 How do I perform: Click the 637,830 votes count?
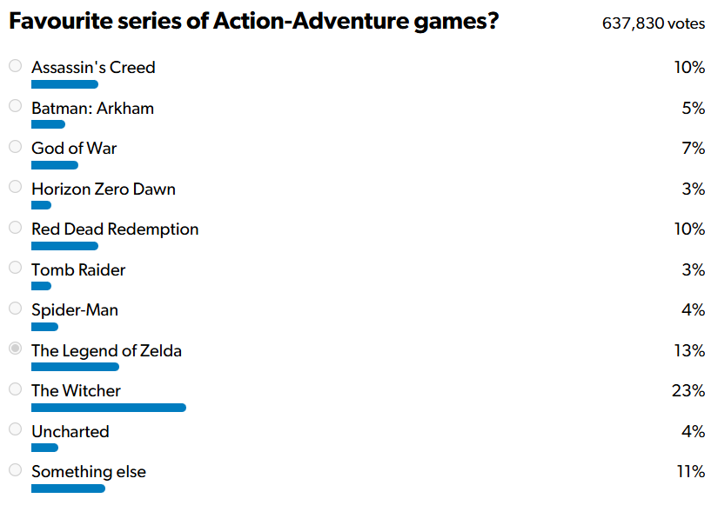pos(653,23)
